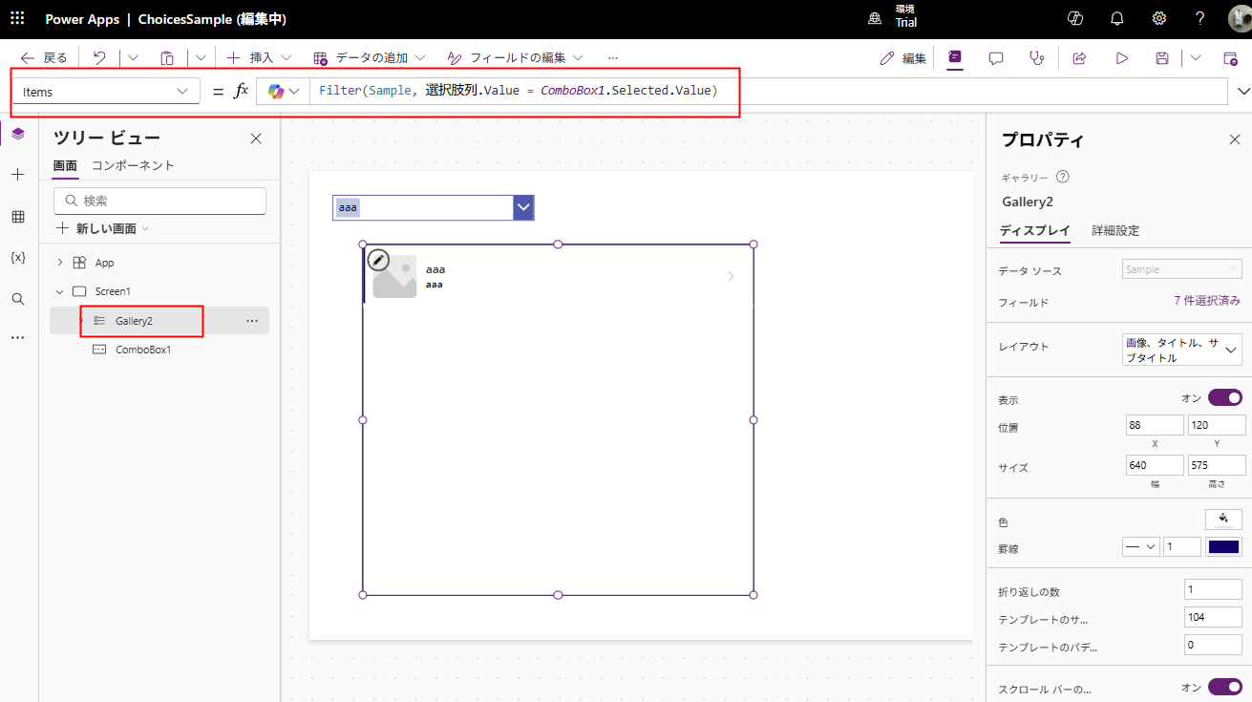This screenshot has width=1252, height=702.
Task: Click the Copilot icon in formula bar
Action: (x=278, y=91)
